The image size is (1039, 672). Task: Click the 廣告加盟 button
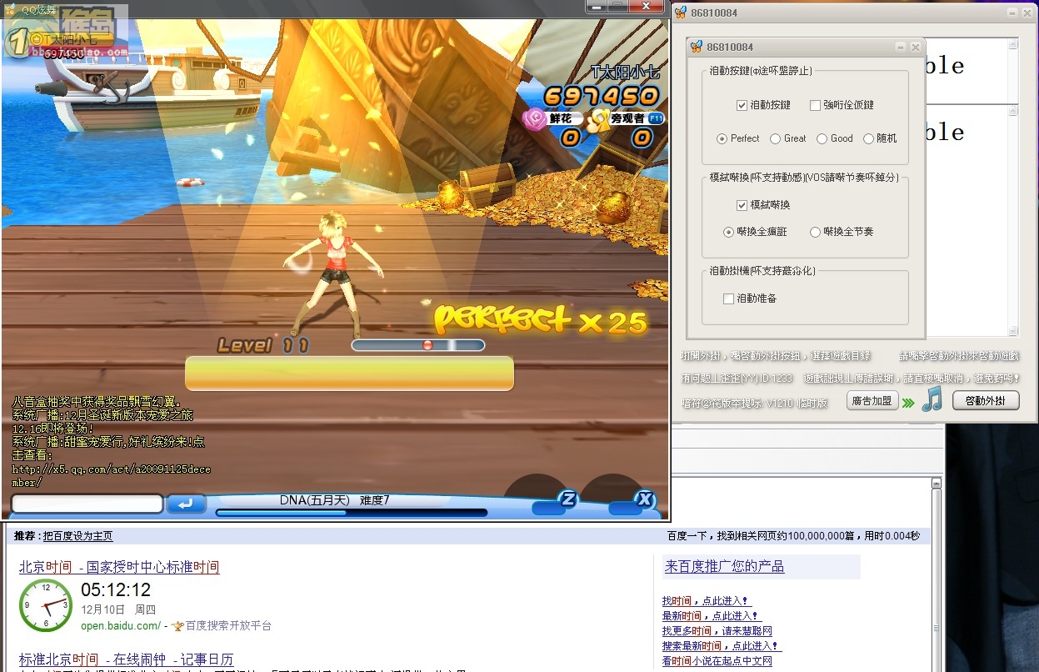[x=872, y=401]
